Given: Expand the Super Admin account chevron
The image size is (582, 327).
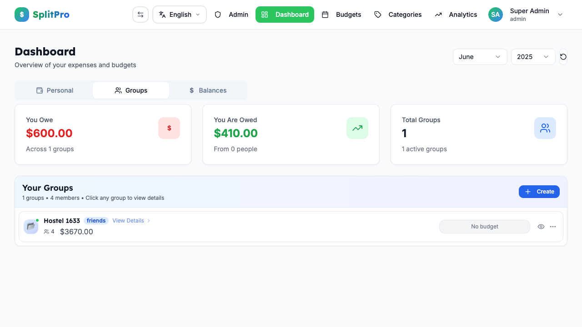Looking at the screenshot, I should coord(560,15).
